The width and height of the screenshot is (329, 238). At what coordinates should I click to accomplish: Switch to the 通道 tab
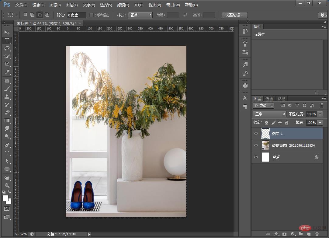point(269,99)
